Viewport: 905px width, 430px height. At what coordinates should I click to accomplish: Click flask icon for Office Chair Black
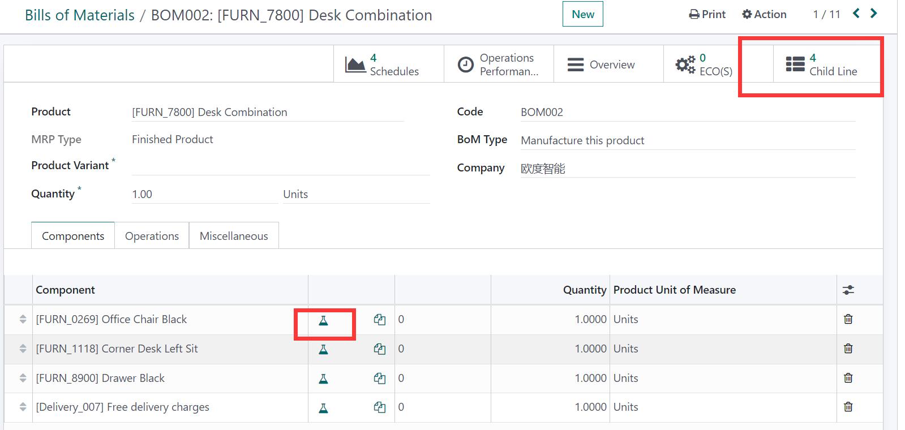point(323,321)
